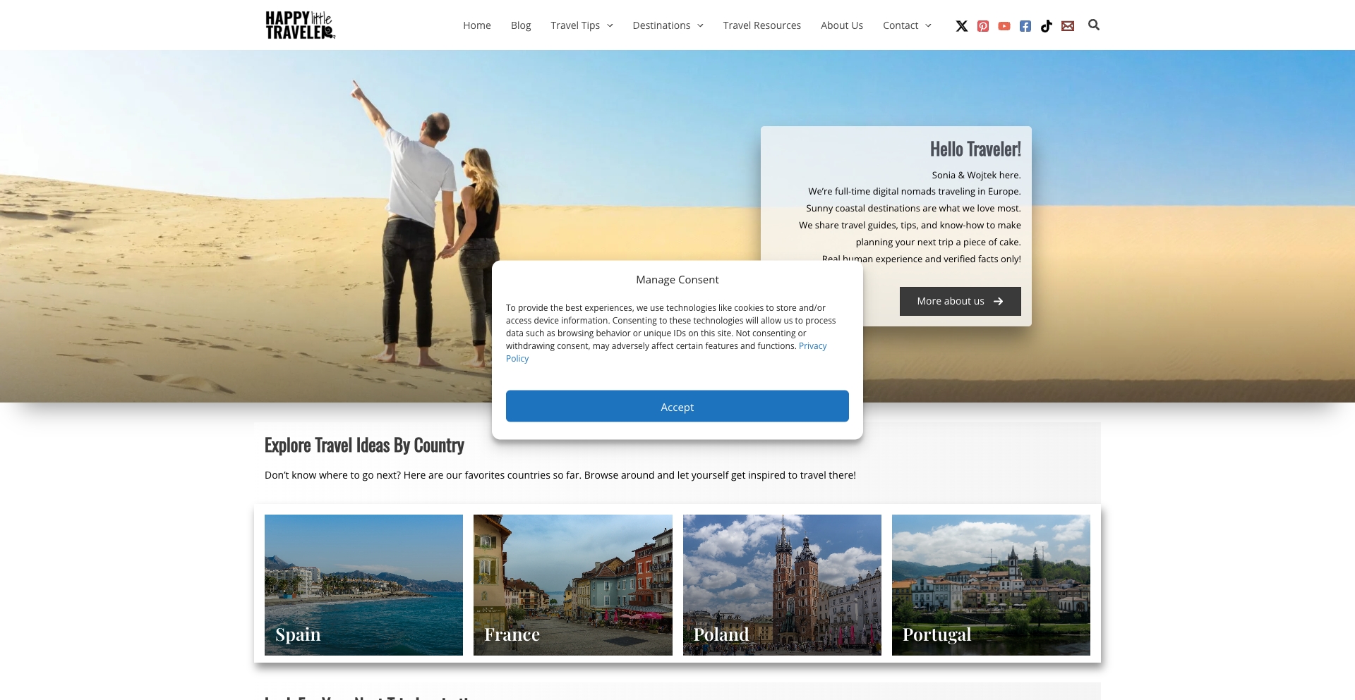Open the TikTok profile icon
This screenshot has height=700, width=1355.
point(1046,25)
